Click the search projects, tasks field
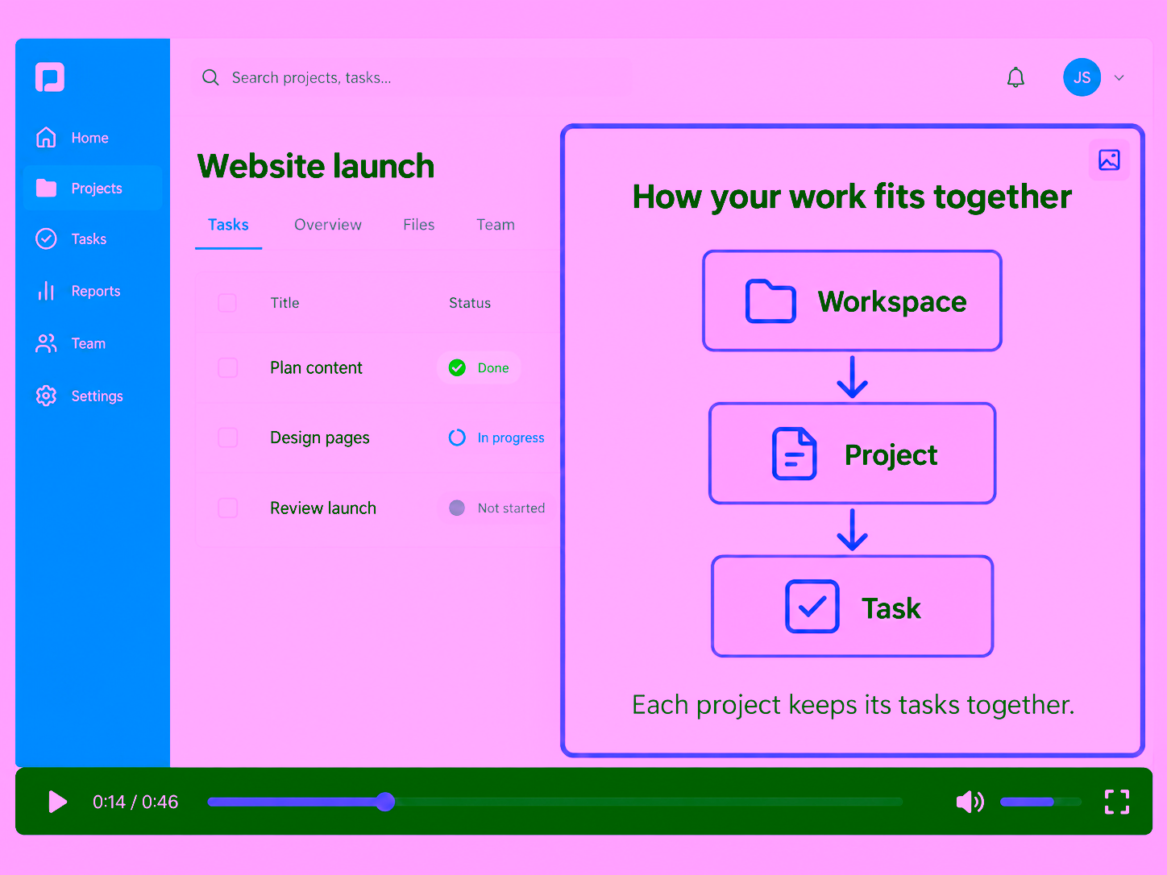 click(413, 77)
